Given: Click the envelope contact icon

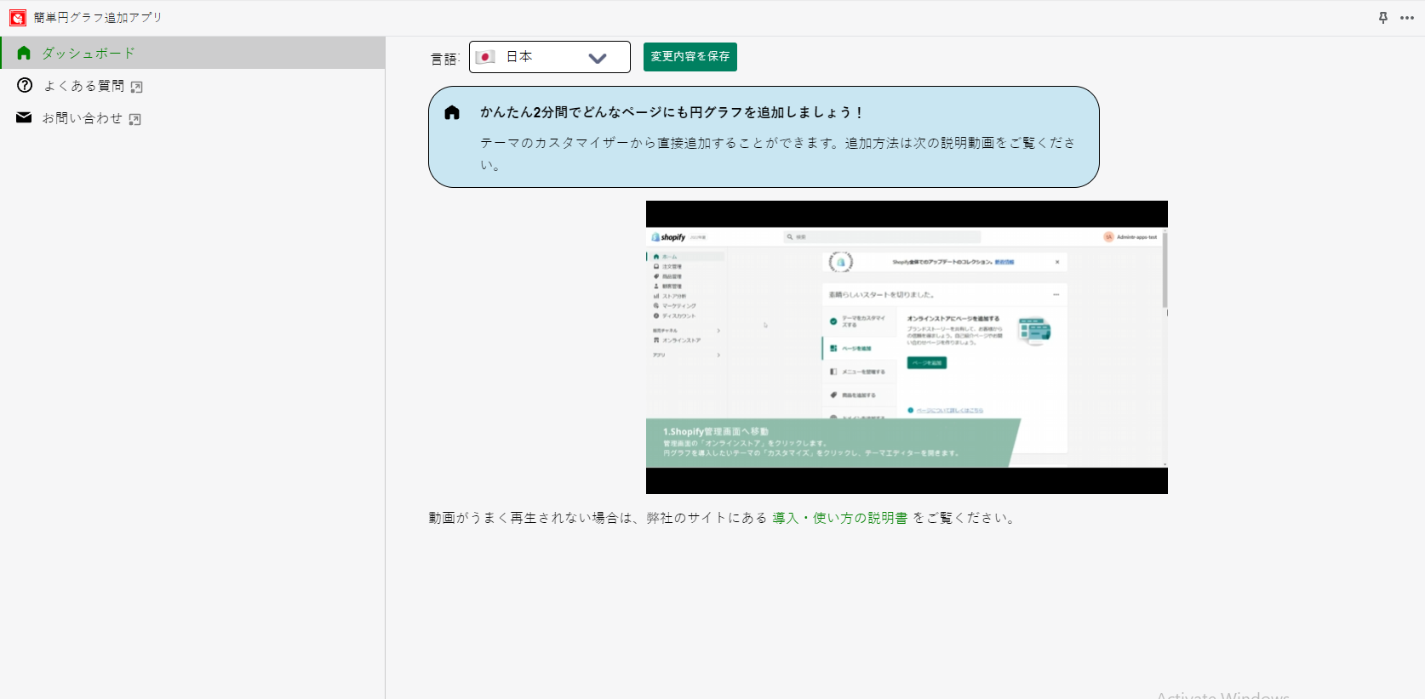Looking at the screenshot, I should (x=24, y=117).
